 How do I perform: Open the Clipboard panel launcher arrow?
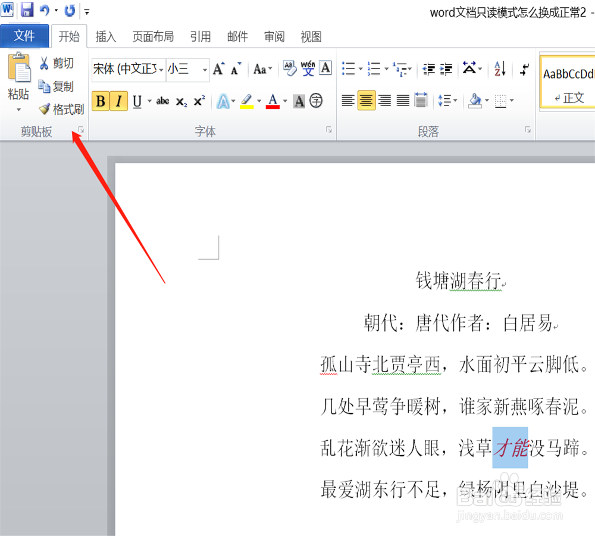(82, 129)
